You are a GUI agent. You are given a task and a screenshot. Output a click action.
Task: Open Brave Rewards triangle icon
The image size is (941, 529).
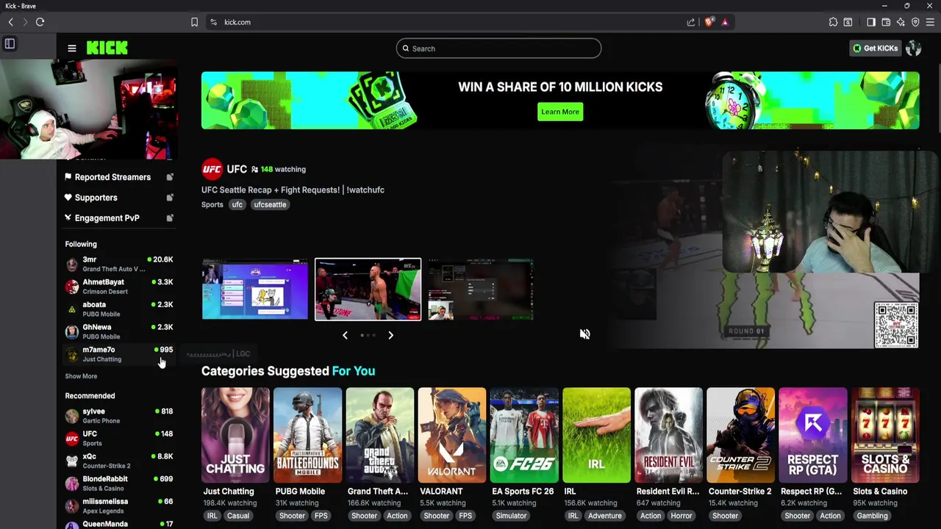pos(725,22)
